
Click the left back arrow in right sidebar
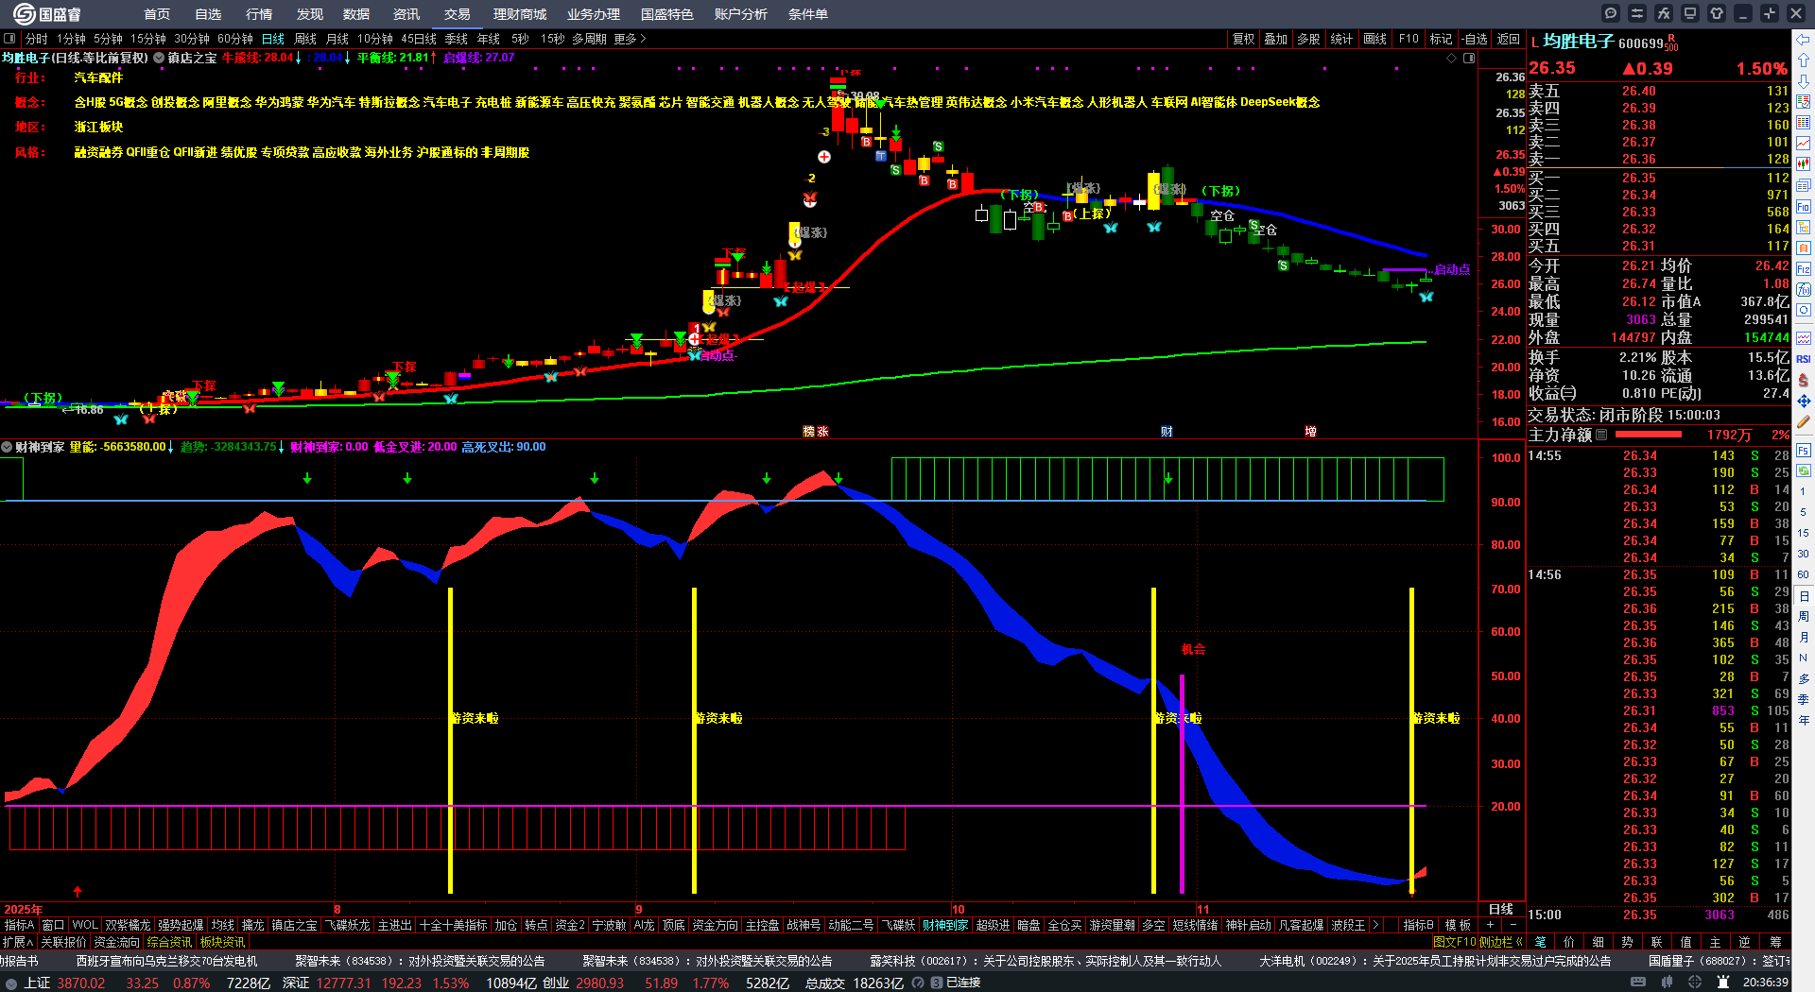point(1804,39)
